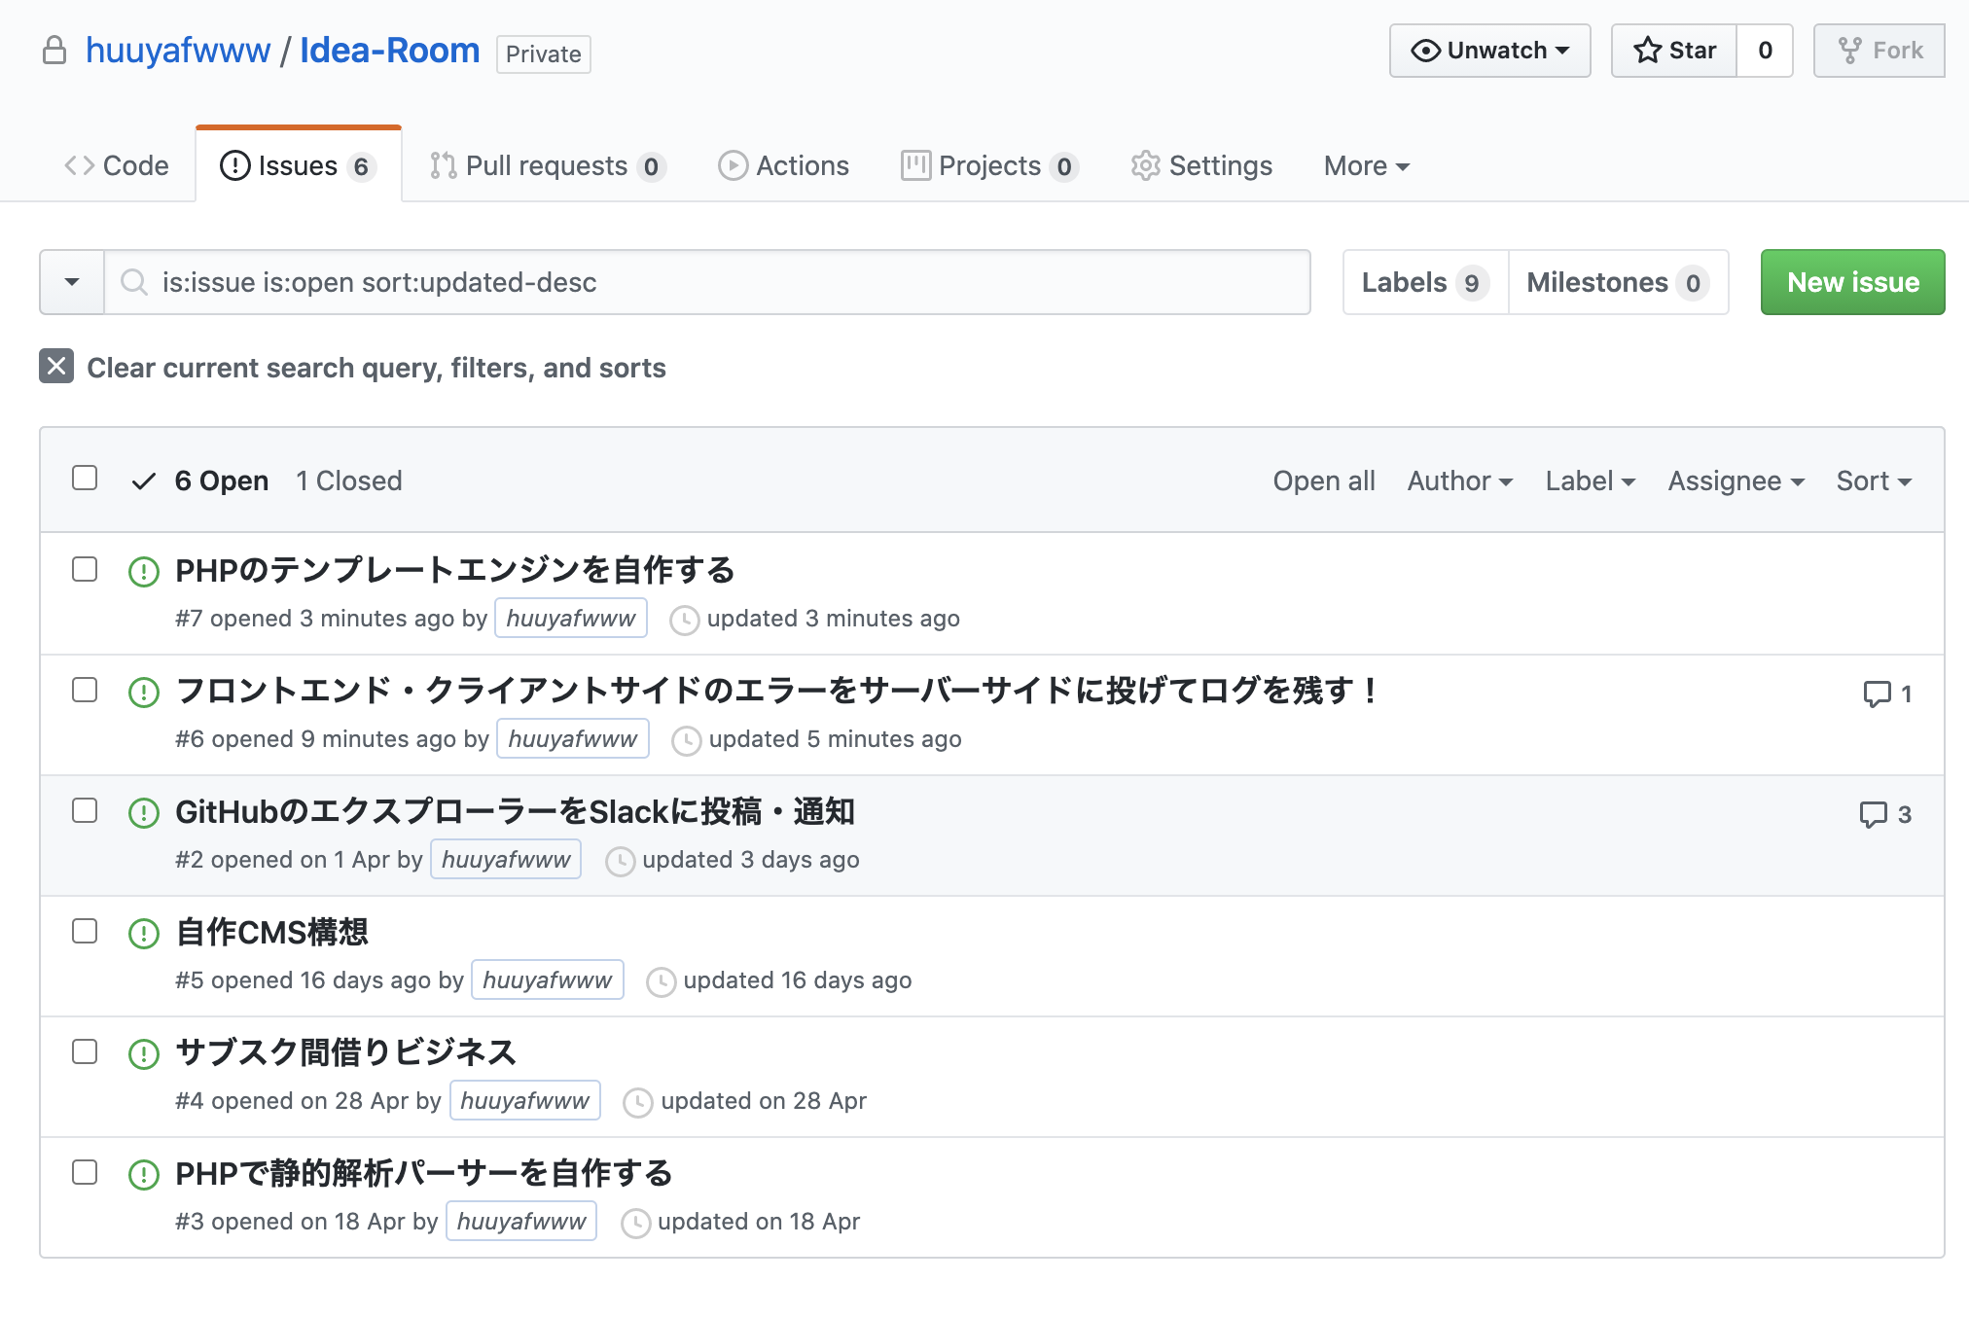Viewport: 1969px width, 1317px height.
Task: Click the Settings gear icon tab
Action: click(x=1145, y=165)
